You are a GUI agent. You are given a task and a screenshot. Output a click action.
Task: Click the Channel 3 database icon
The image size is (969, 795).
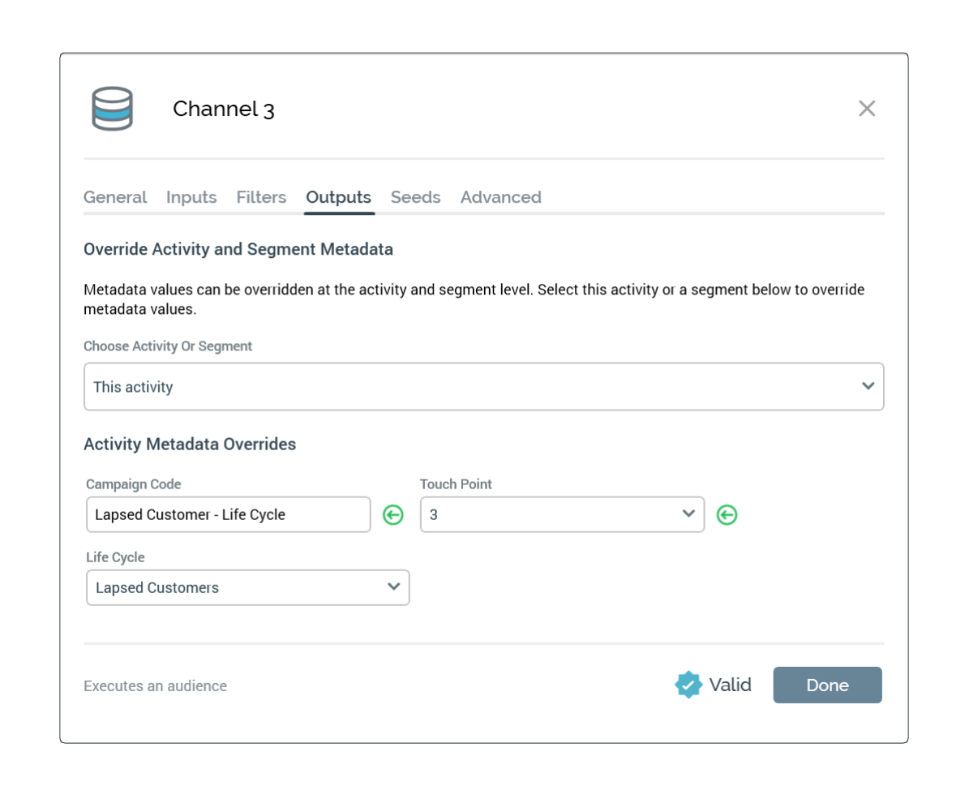click(x=112, y=109)
